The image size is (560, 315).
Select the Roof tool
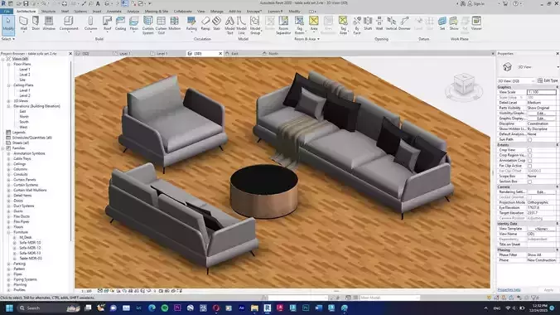click(x=107, y=23)
